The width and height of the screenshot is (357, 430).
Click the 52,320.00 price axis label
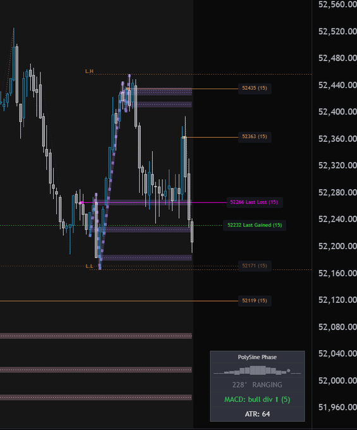point(337,166)
